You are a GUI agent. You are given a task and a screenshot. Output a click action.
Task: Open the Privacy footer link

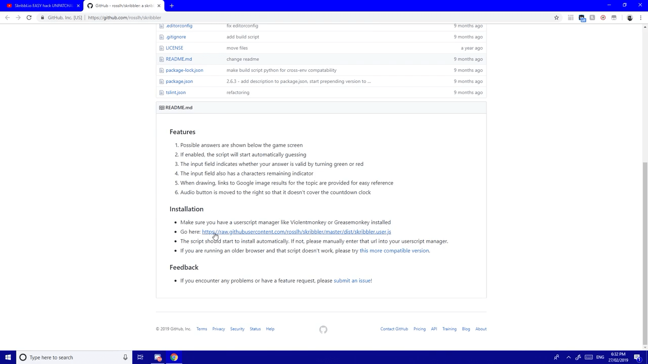click(x=219, y=329)
